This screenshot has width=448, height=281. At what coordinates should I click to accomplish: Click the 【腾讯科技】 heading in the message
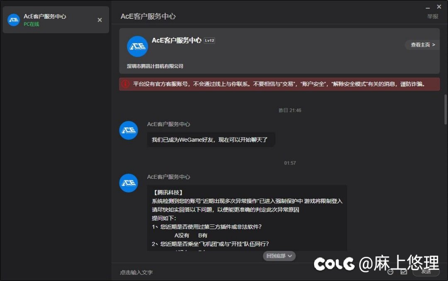tap(168, 192)
